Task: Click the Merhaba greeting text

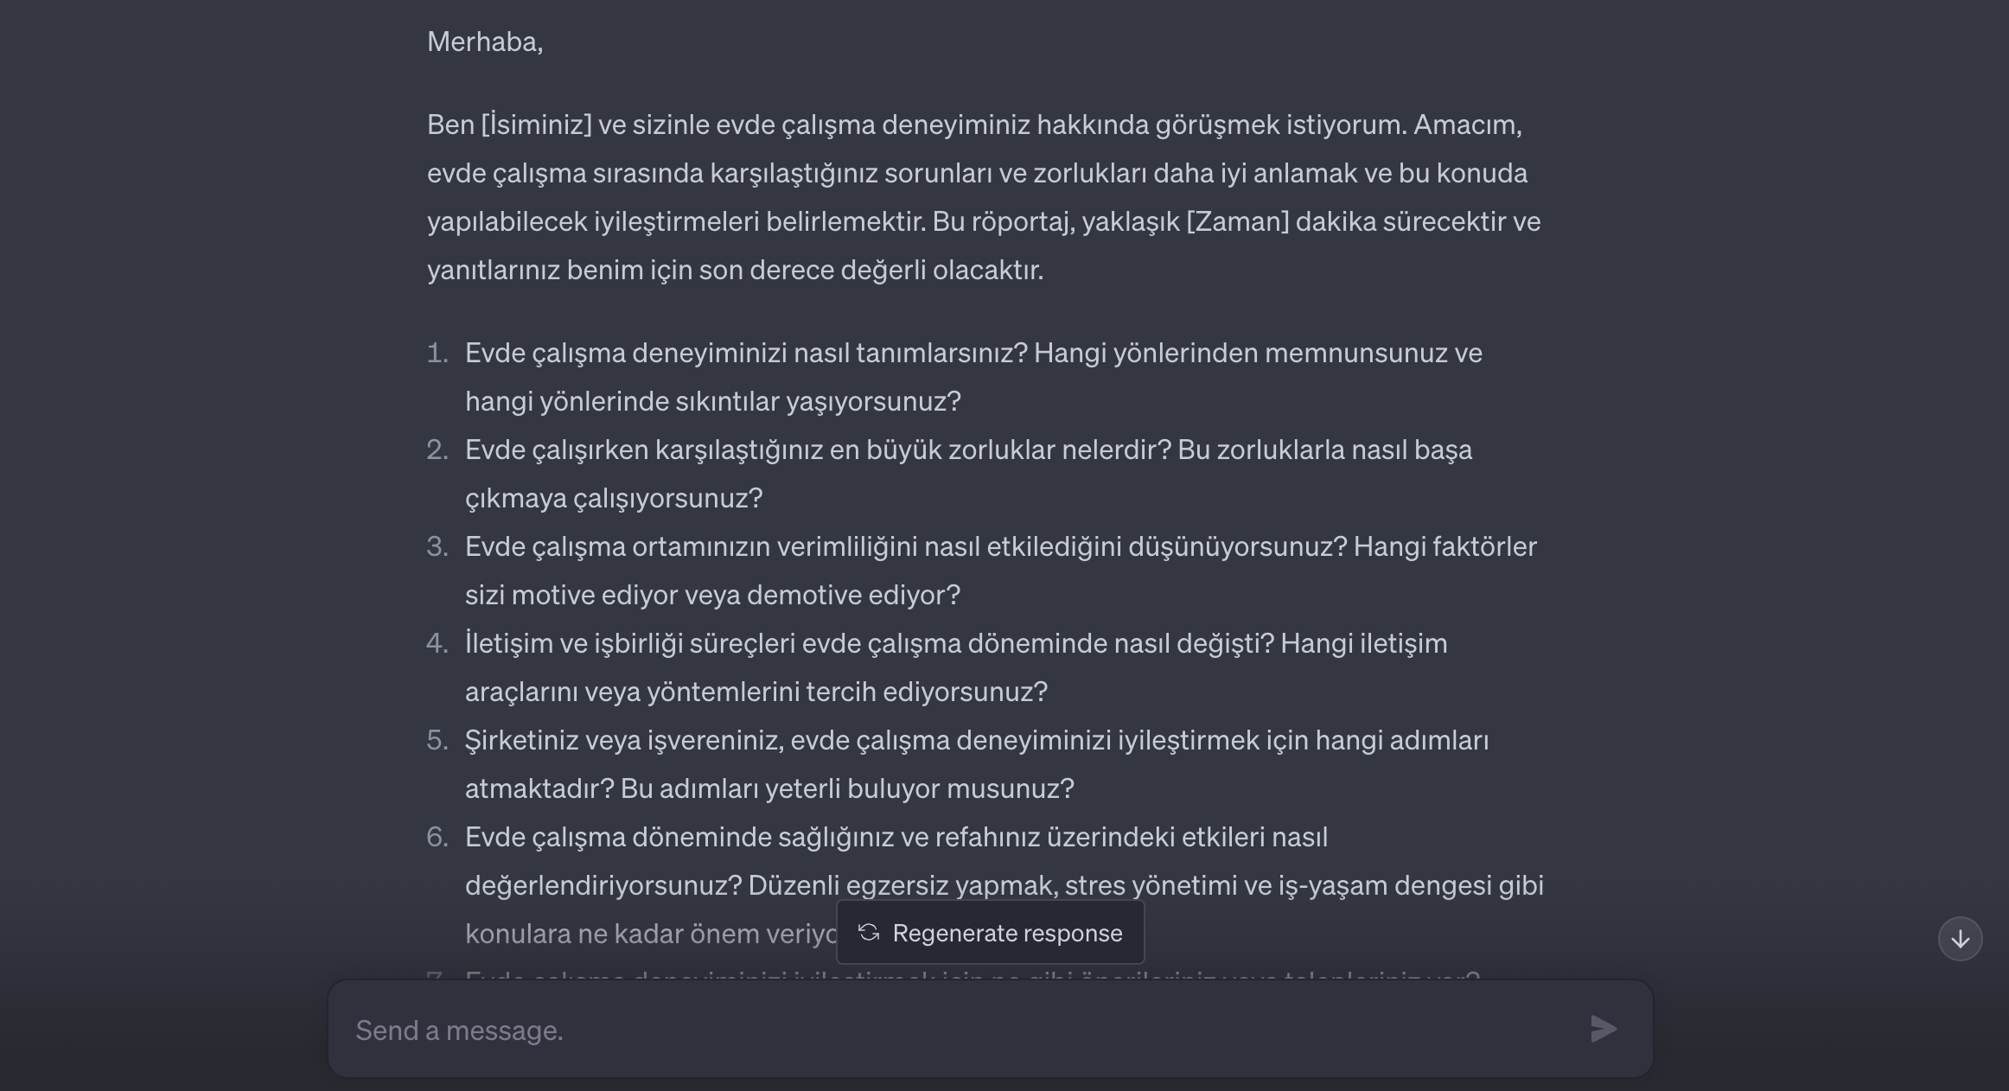Action: click(484, 41)
